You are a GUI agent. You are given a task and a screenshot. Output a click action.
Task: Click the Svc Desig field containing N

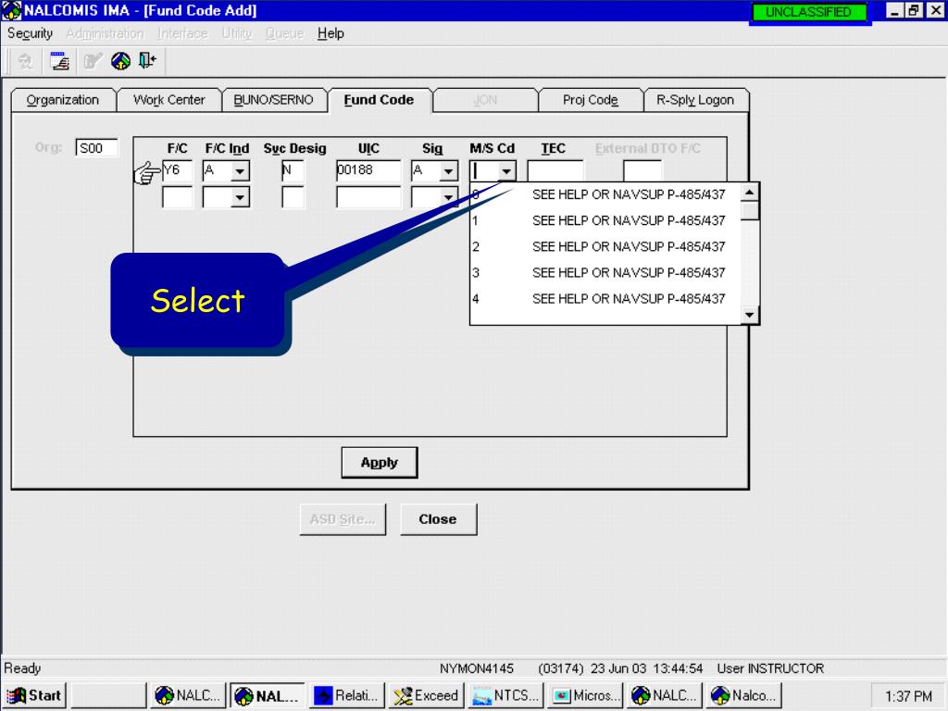click(x=293, y=170)
